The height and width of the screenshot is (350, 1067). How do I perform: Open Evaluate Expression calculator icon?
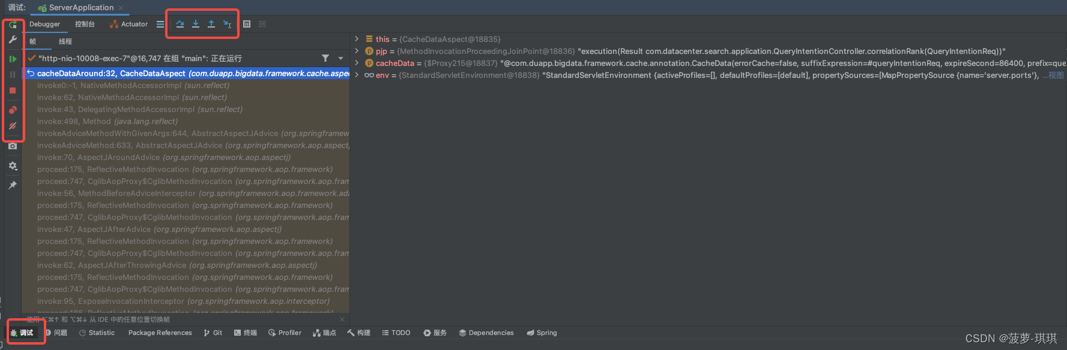(x=247, y=24)
